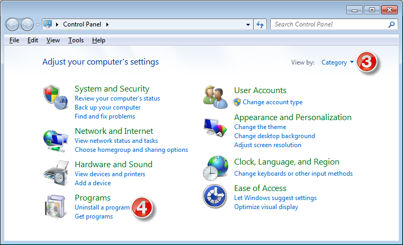Click Let Windows suggest settings

click(275, 198)
